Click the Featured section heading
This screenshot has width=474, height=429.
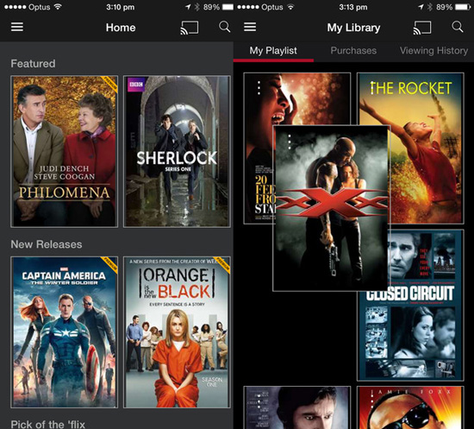pyautogui.click(x=33, y=64)
